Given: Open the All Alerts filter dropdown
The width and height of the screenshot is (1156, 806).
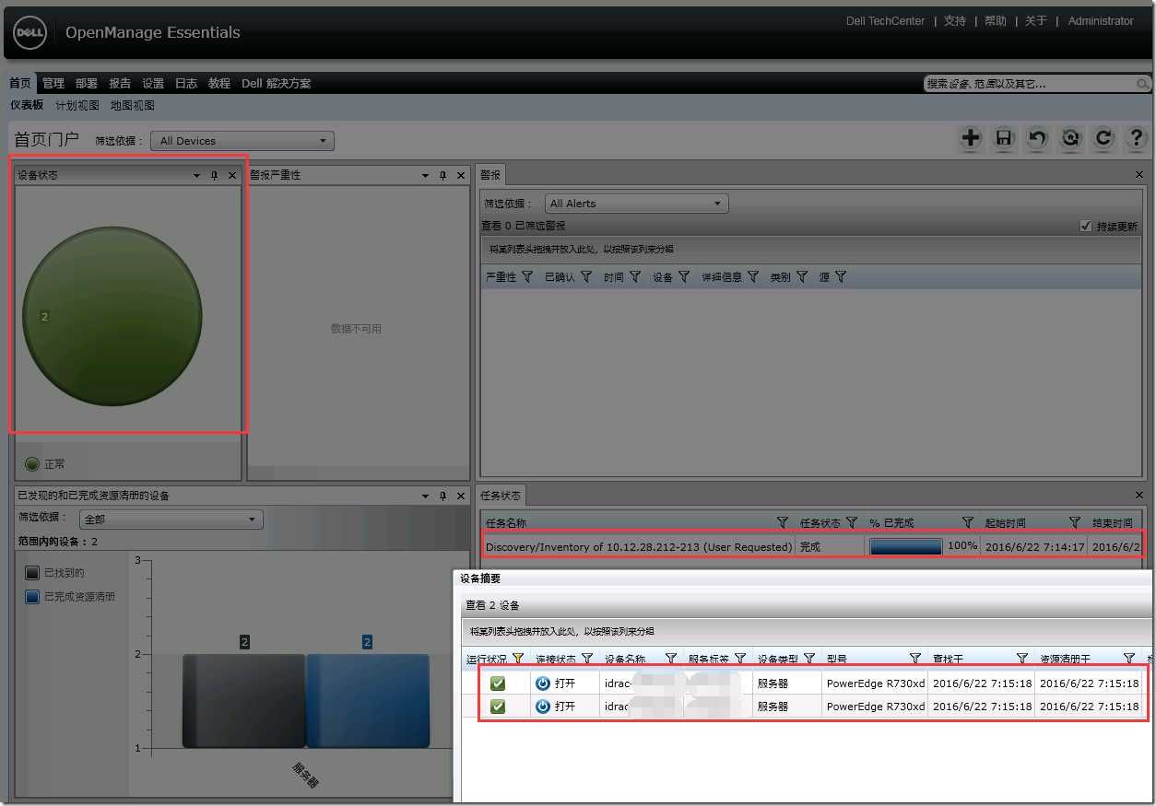Looking at the screenshot, I should pyautogui.click(x=637, y=204).
